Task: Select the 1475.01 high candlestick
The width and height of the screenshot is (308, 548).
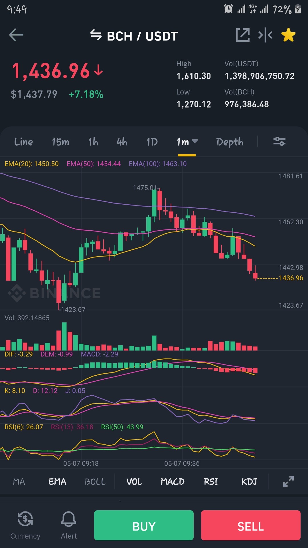Action: [154, 203]
